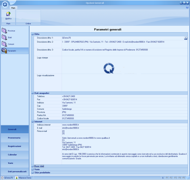The image size is (190, 180).
Task: Click inside the Firma e-mail text area
Action: click(x=125, y=147)
